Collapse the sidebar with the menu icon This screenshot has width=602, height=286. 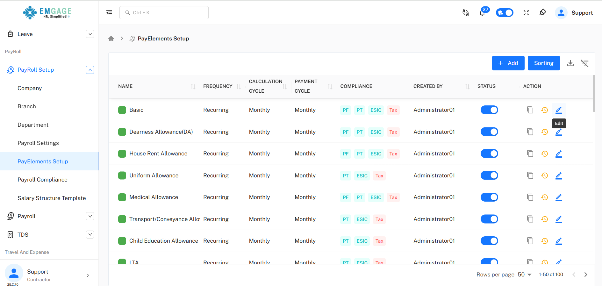pyautogui.click(x=109, y=13)
